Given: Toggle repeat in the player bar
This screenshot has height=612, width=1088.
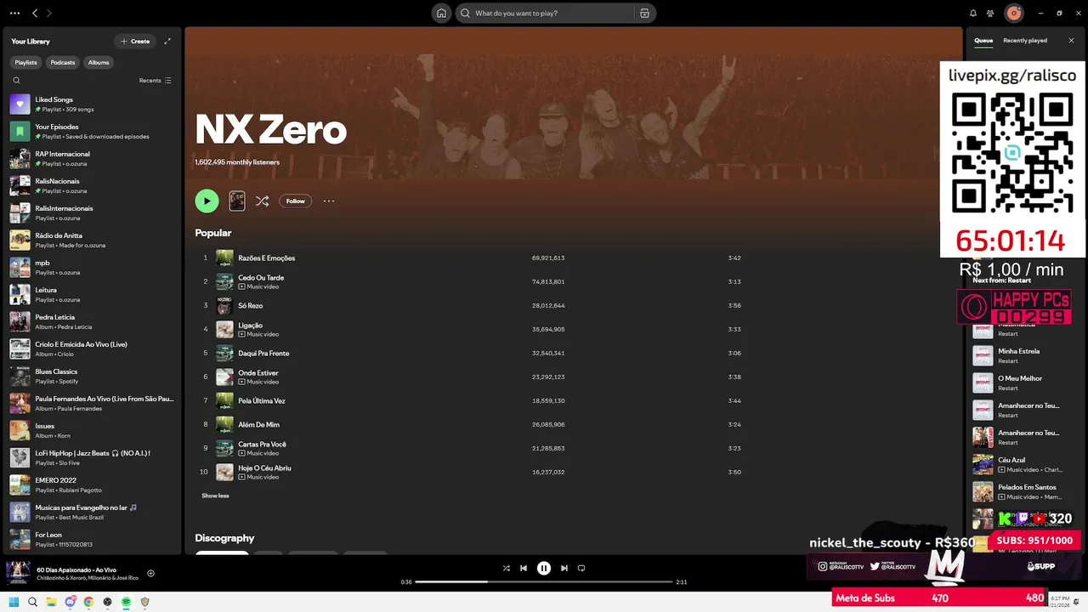Looking at the screenshot, I should coord(581,568).
